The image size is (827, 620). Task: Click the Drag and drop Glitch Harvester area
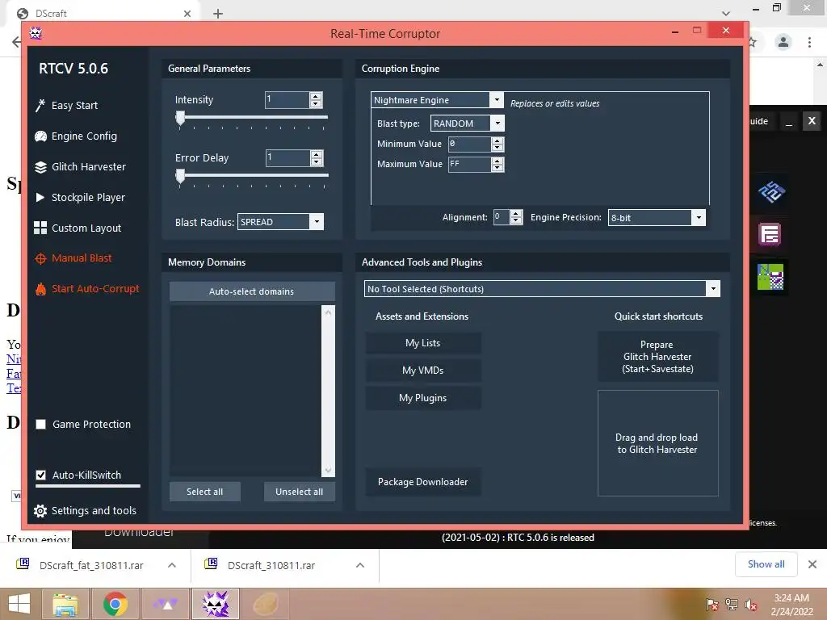[657, 443]
